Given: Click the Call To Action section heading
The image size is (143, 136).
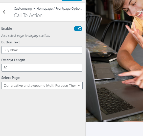Looking at the screenshot, I should click(28, 15).
